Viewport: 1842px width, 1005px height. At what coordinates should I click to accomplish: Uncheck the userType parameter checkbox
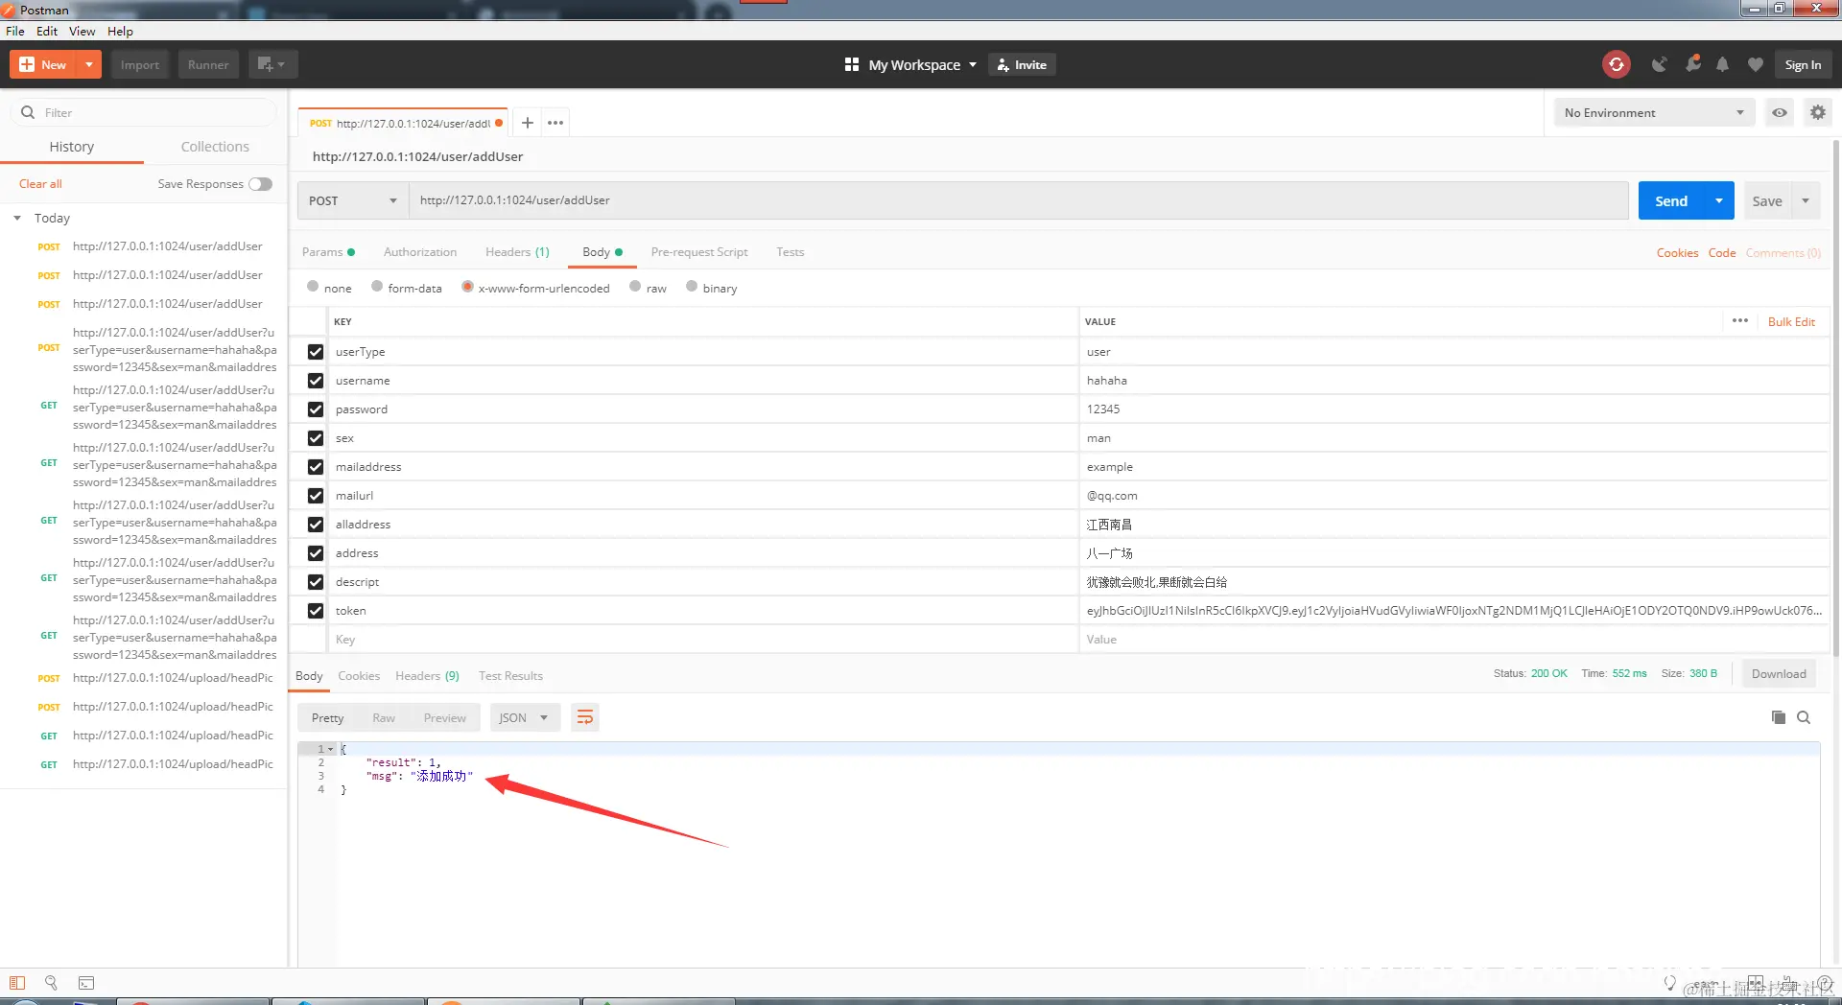click(316, 352)
